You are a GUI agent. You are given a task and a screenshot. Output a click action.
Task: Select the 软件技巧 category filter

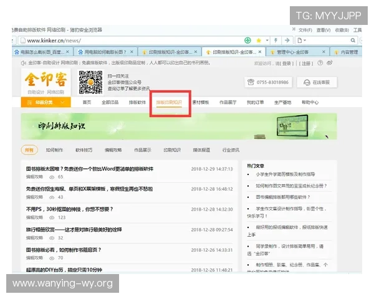pyautogui.click(x=84, y=150)
